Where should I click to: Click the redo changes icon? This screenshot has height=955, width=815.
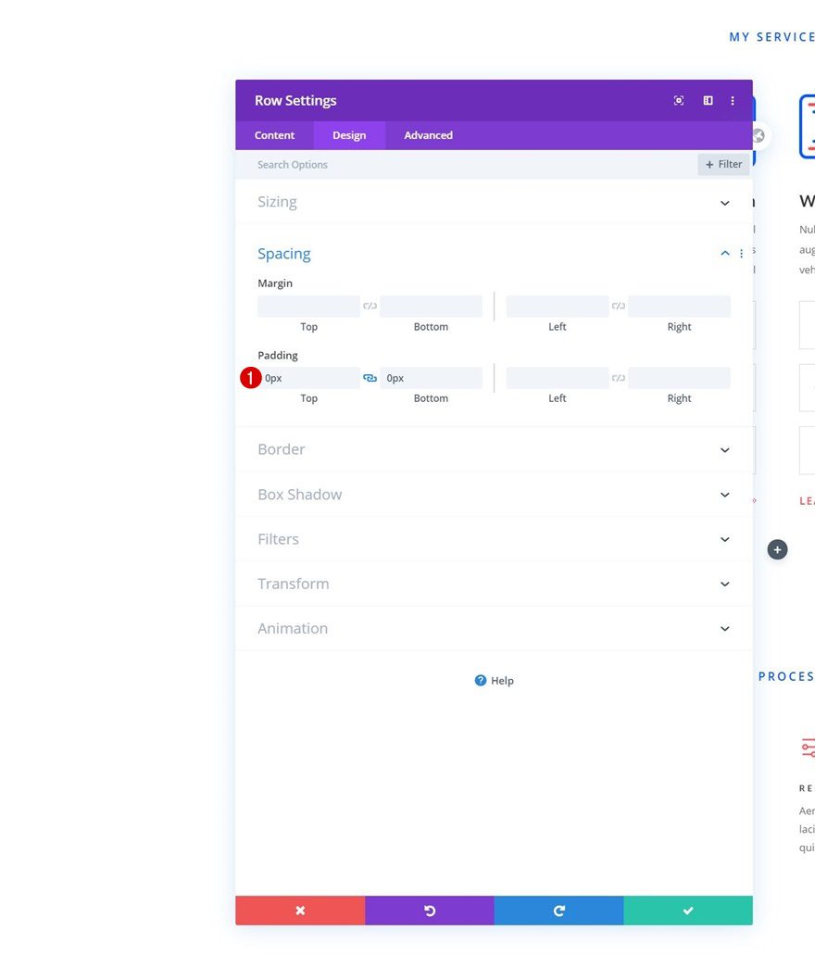(558, 911)
